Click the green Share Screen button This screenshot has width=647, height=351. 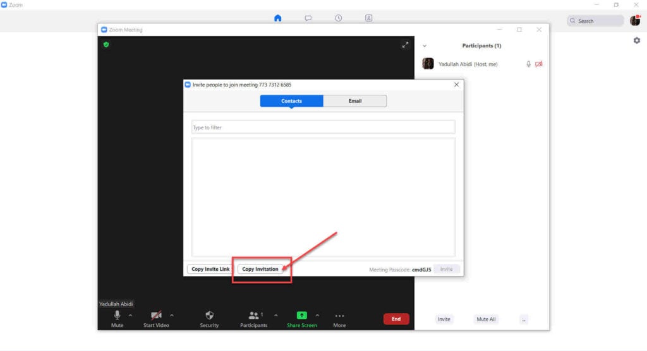pyautogui.click(x=301, y=319)
